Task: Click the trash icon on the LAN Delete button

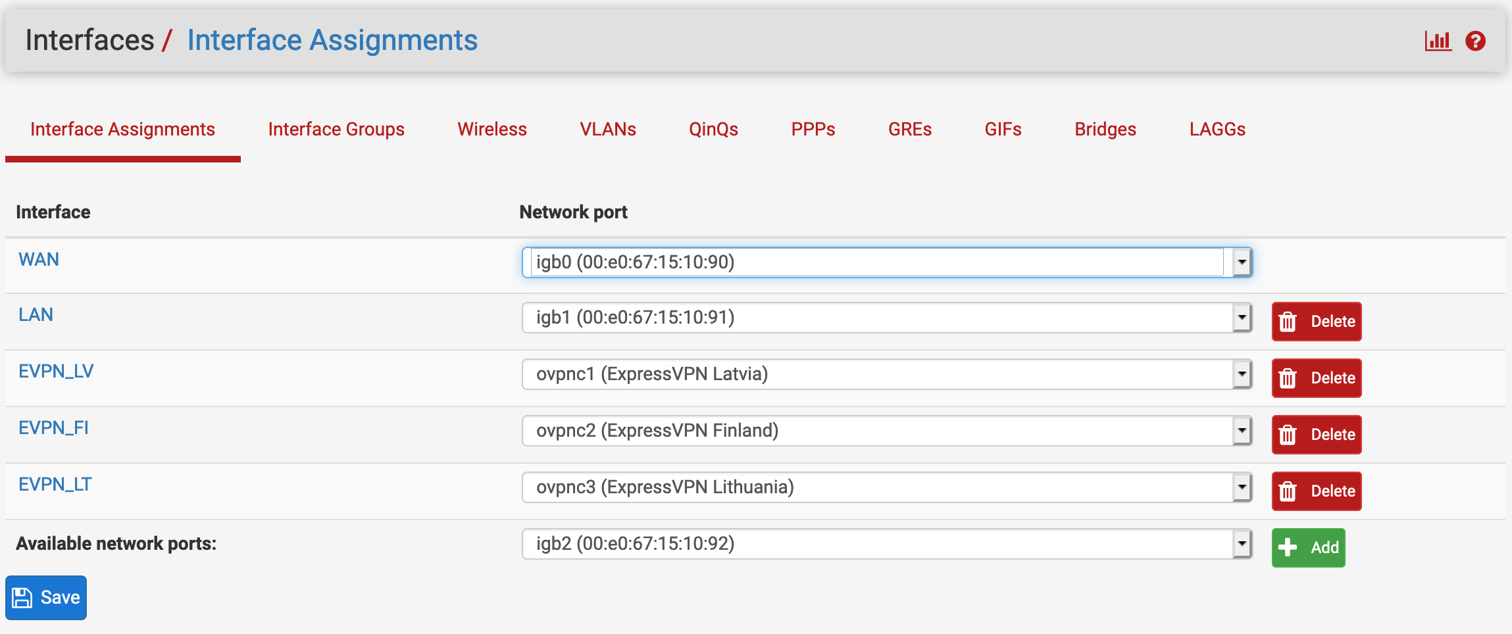Action: (x=1288, y=322)
